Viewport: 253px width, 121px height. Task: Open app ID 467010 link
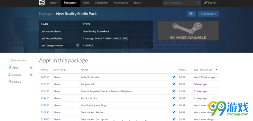(45, 77)
